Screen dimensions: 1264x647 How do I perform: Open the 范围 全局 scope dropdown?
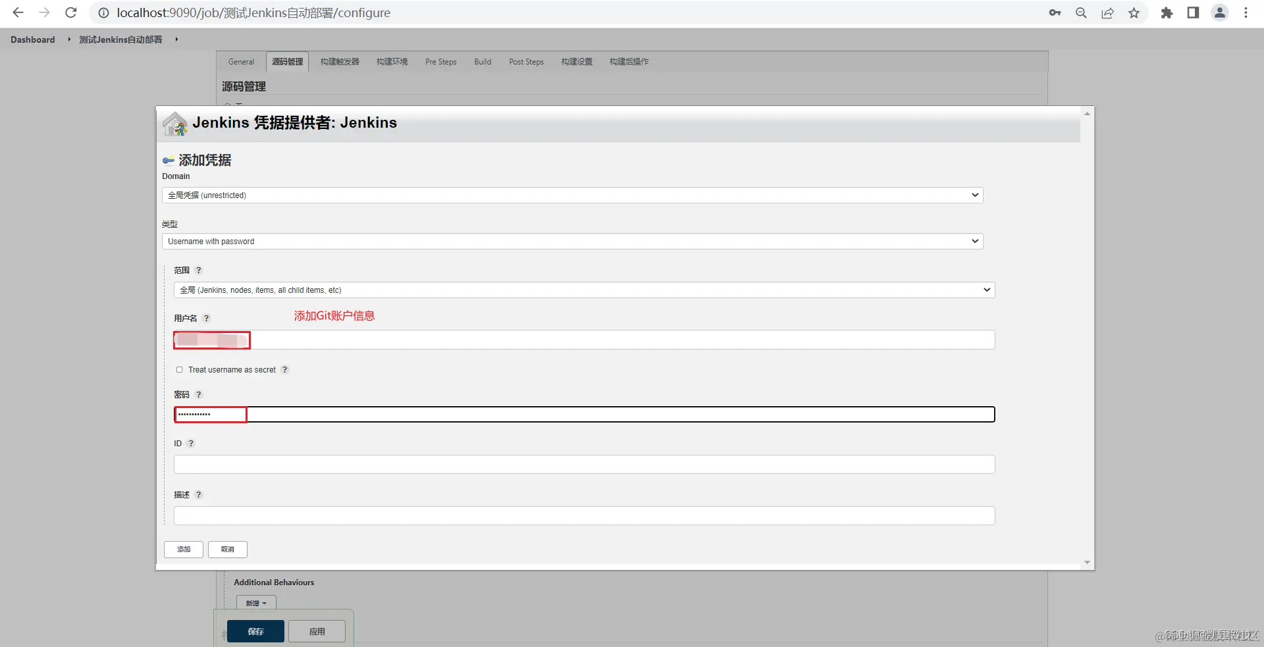584,290
